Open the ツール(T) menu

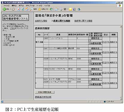point(39,6)
